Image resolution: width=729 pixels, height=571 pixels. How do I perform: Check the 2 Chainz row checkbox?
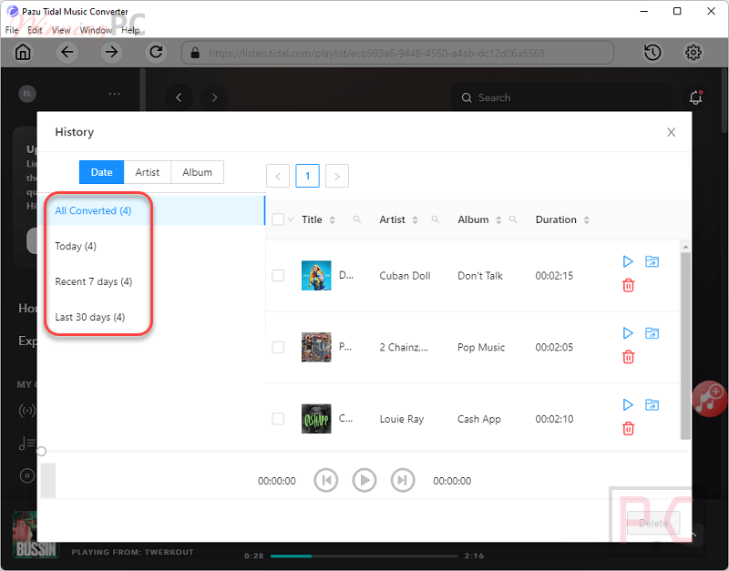pyautogui.click(x=278, y=347)
